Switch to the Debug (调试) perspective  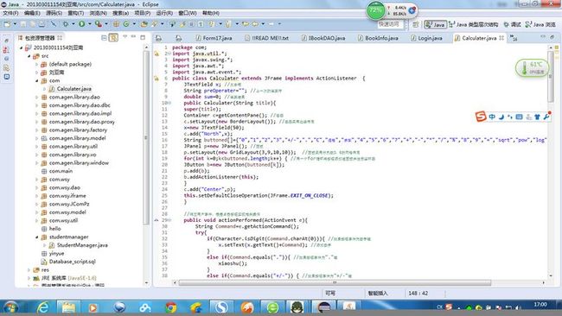click(512, 24)
